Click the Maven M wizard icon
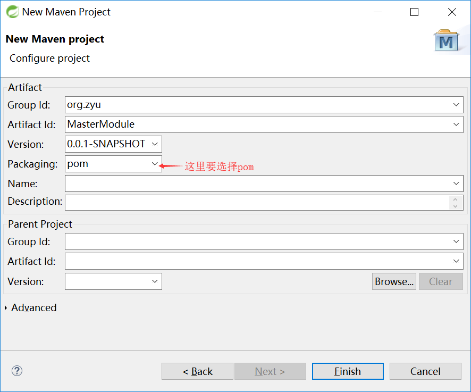 pos(446,40)
